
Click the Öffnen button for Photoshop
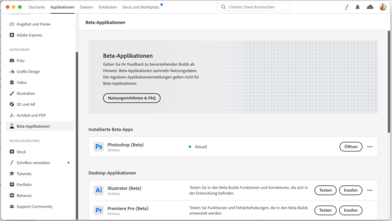pos(351,147)
